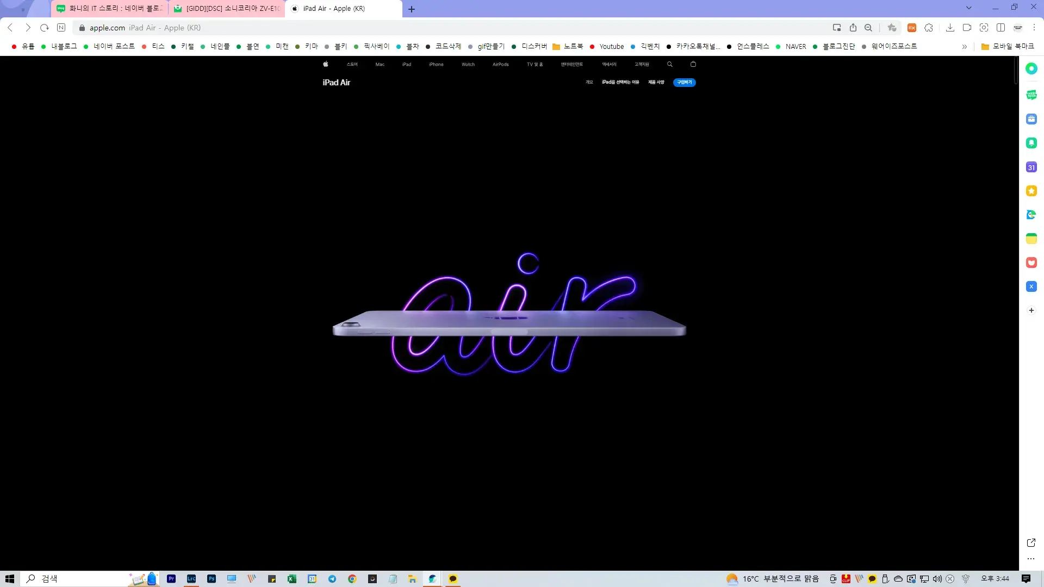
Task: Click the picture-in-picture icon in the address bar
Action: 837,28
